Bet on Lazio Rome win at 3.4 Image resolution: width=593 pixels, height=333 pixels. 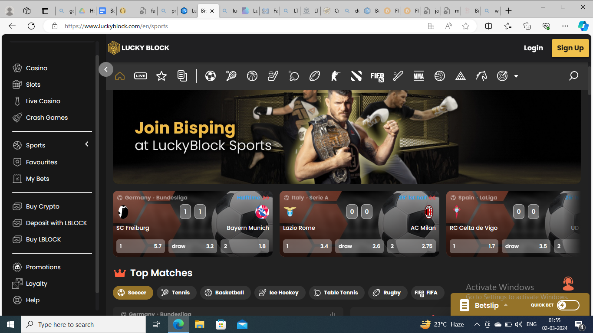pyautogui.click(x=307, y=246)
